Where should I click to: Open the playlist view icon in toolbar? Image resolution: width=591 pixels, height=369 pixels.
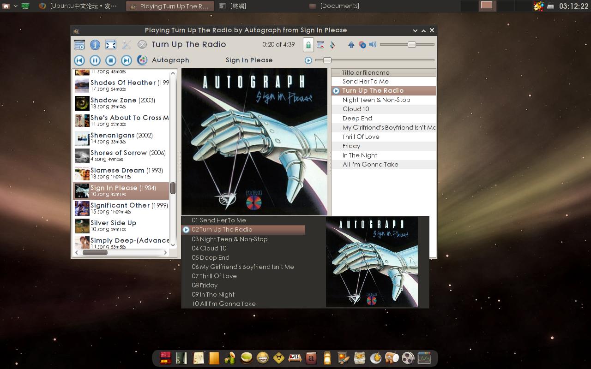tap(79, 45)
